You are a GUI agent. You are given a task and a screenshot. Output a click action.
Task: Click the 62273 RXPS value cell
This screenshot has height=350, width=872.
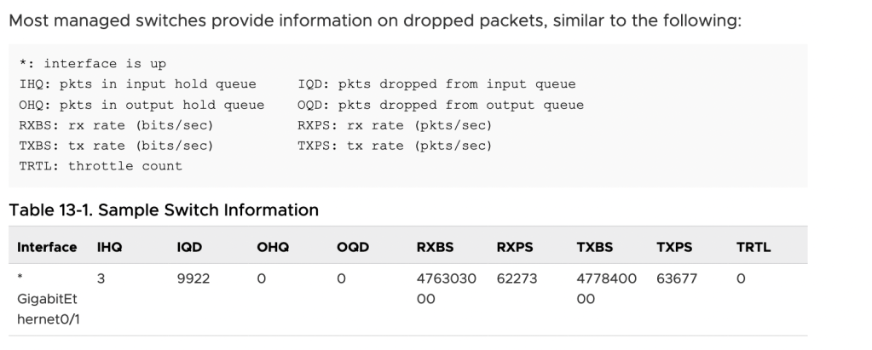pos(517,278)
